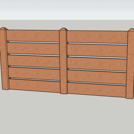Image resolution: width=134 pixels, height=134 pixels.
Task: Select the third board of right panel
Action: (x=97, y=64)
